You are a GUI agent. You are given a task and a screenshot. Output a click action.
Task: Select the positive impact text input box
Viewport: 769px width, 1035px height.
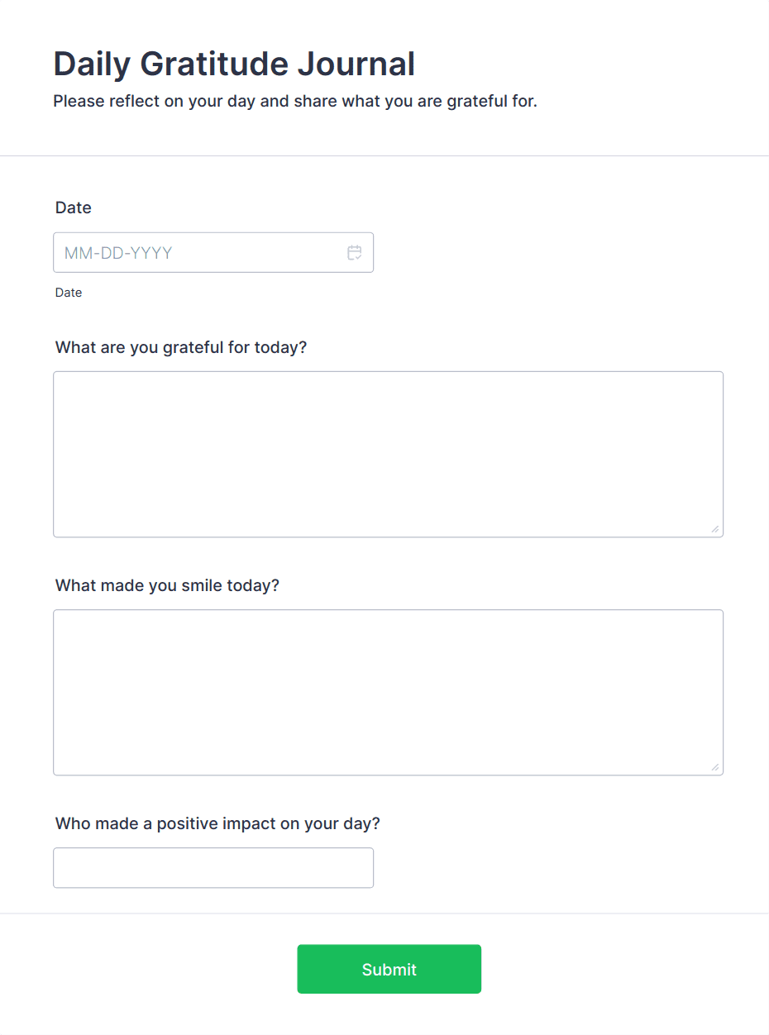213,868
